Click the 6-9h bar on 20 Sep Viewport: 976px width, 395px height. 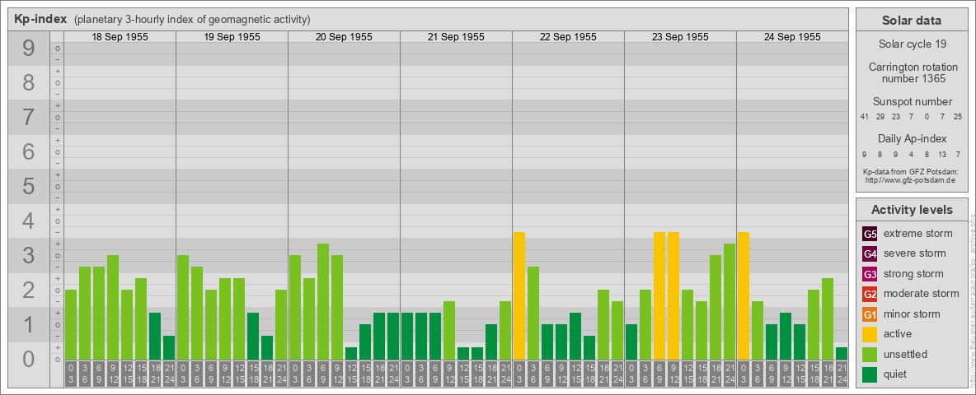coord(323,301)
